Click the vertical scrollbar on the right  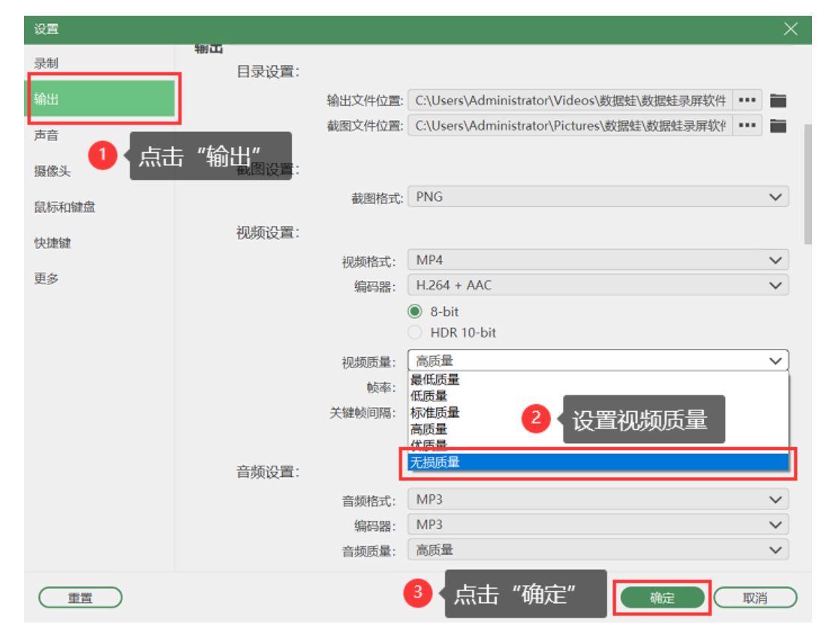pos(808,184)
